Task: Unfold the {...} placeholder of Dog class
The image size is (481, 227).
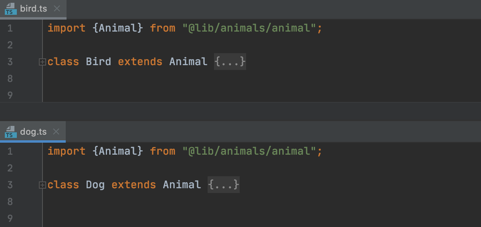Action: (x=223, y=185)
